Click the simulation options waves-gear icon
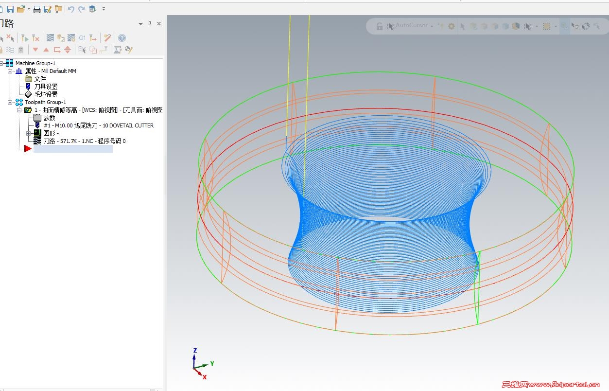This screenshot has height=391, width=609. click(71, 38)
